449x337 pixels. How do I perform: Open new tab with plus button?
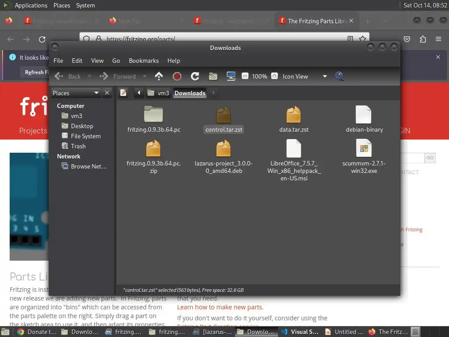click(x=368, y=21)
